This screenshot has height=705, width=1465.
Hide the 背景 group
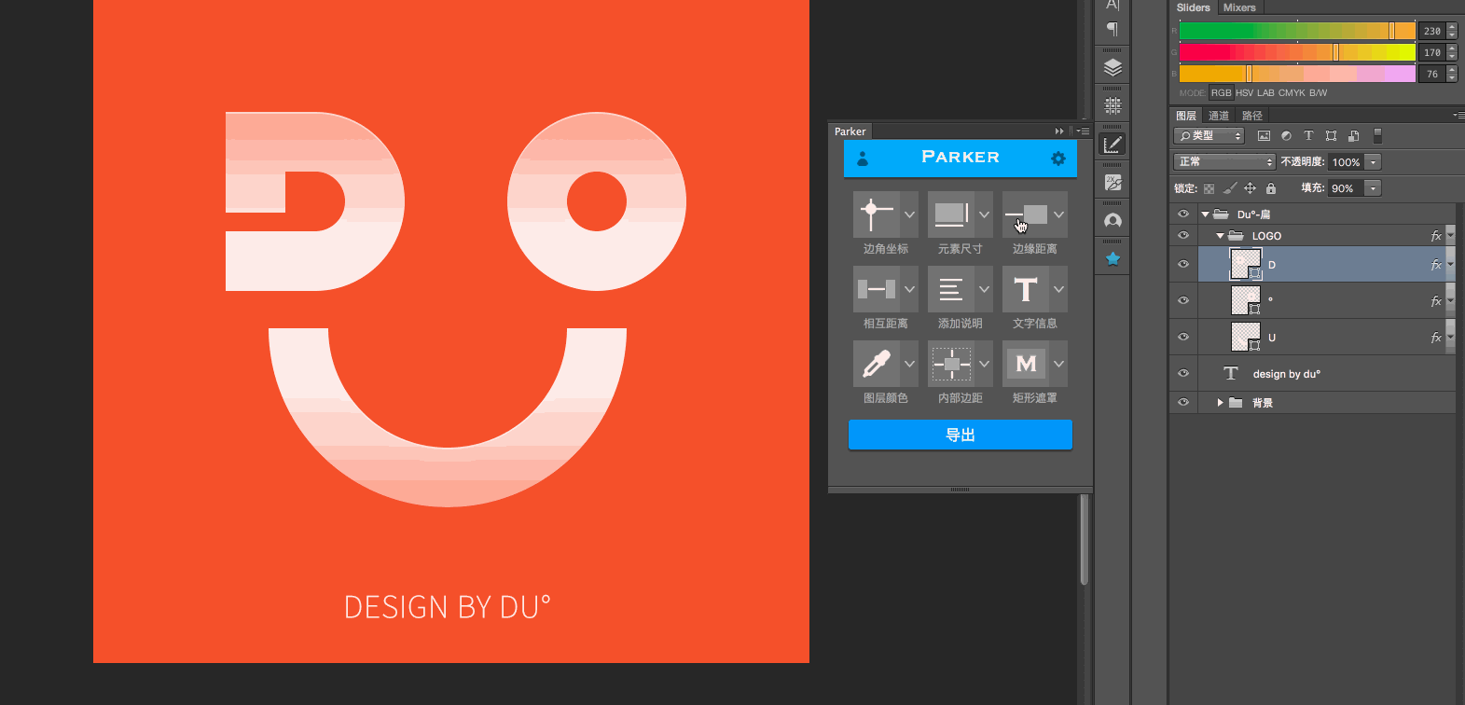pos(1183,403)
